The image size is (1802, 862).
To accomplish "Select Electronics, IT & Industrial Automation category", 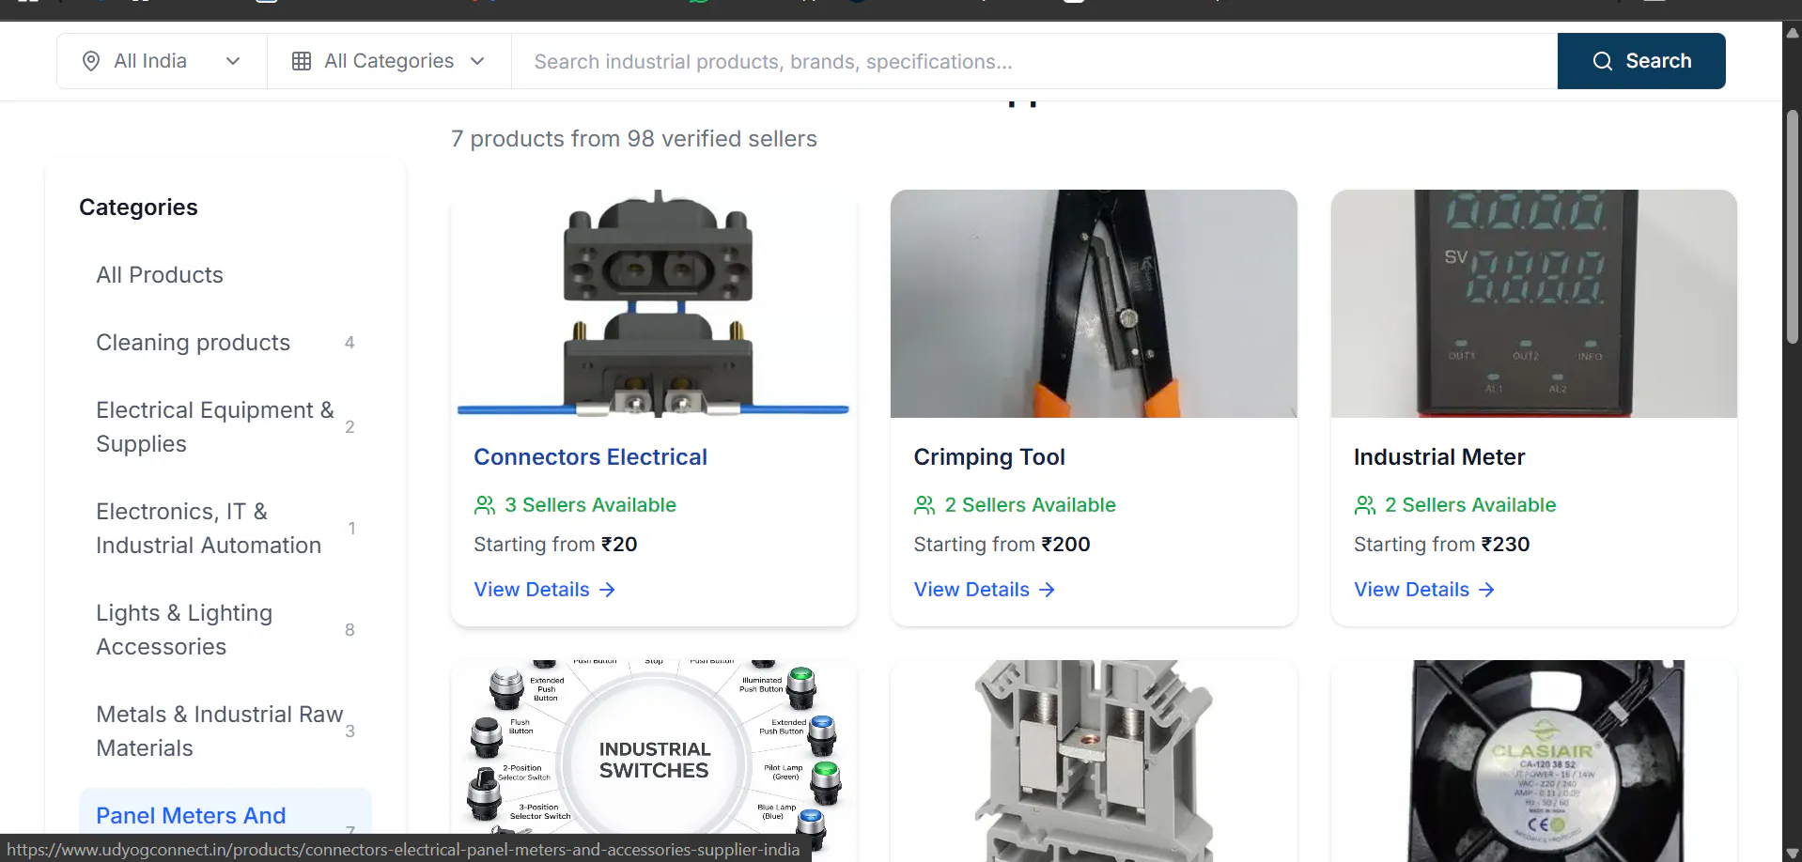I will click(x=225, y=529).
